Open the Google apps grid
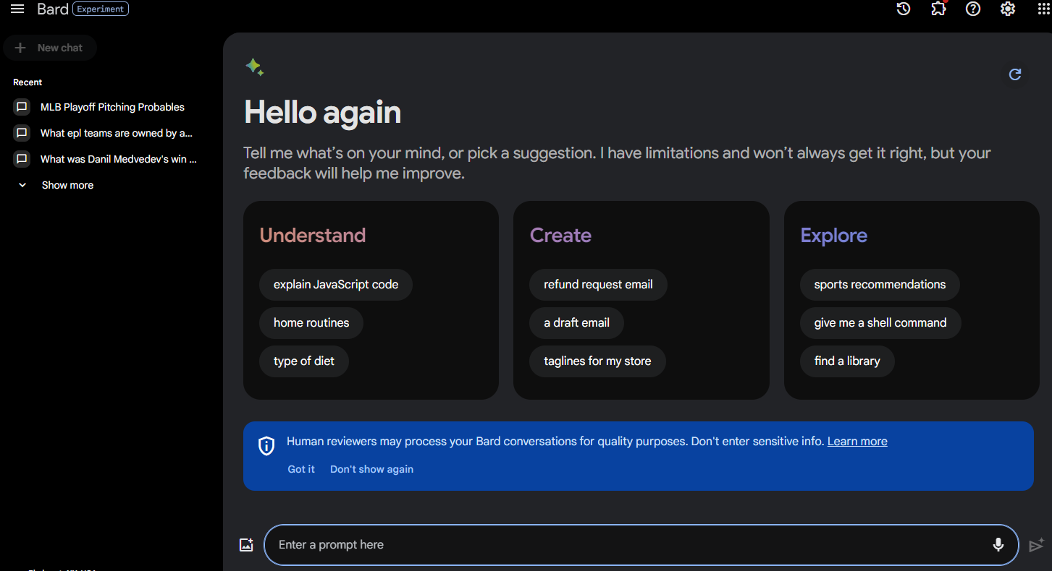Image resolution: width=1052 pixels, height=571 pixels. (x=1043, y=9)
